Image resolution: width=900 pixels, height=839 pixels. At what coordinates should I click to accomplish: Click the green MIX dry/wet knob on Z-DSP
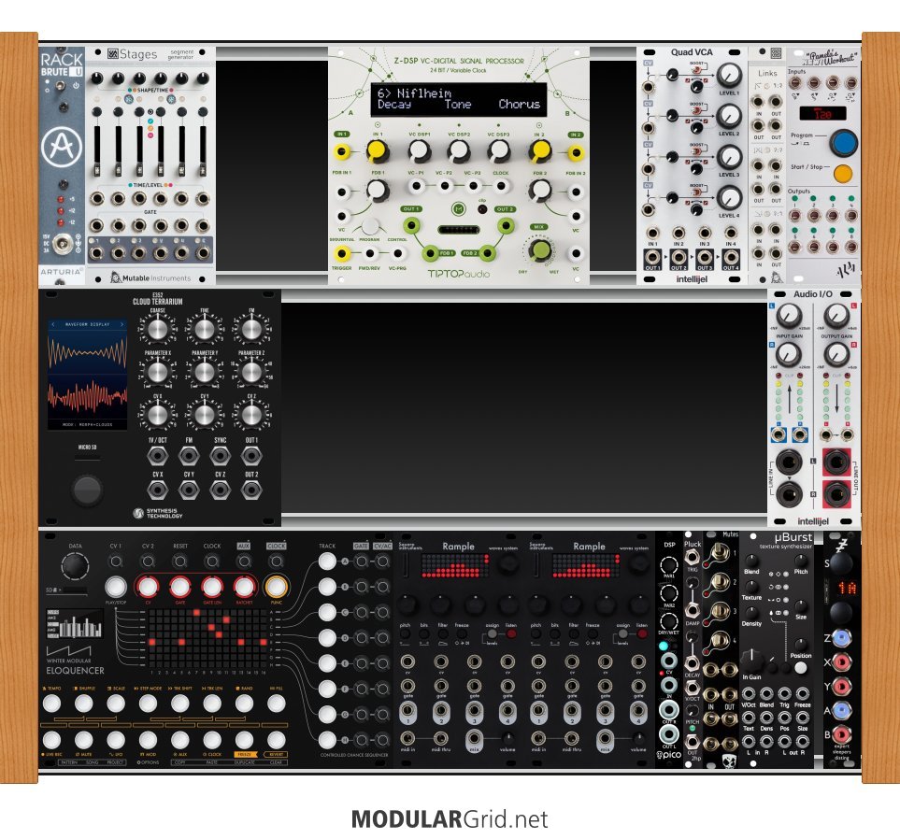tap(540, 249)
